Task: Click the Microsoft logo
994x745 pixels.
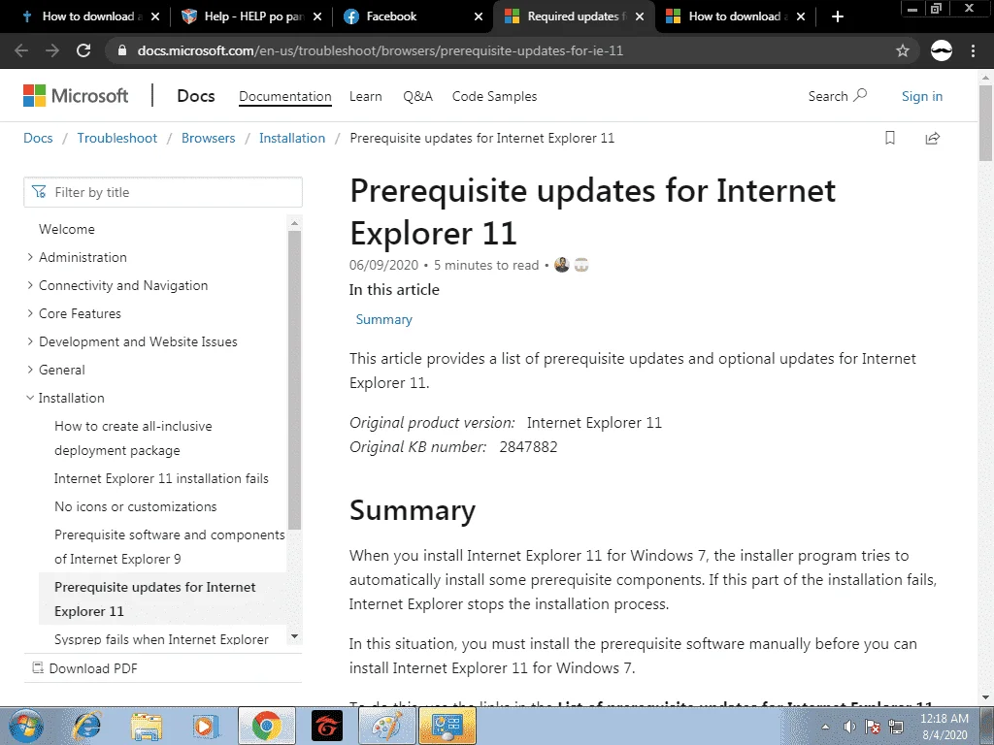Action: coord(76,96)
